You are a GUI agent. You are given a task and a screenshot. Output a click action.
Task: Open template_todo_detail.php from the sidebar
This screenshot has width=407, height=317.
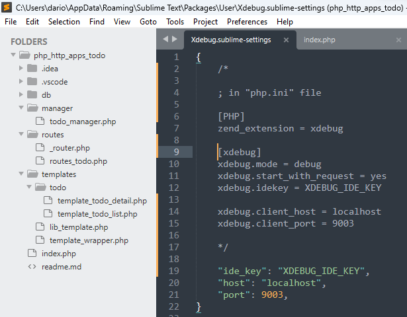point(103,201)
